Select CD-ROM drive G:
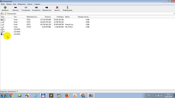 (3, 29)
